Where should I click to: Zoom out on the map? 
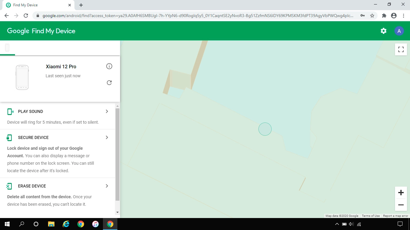point(401,205)
